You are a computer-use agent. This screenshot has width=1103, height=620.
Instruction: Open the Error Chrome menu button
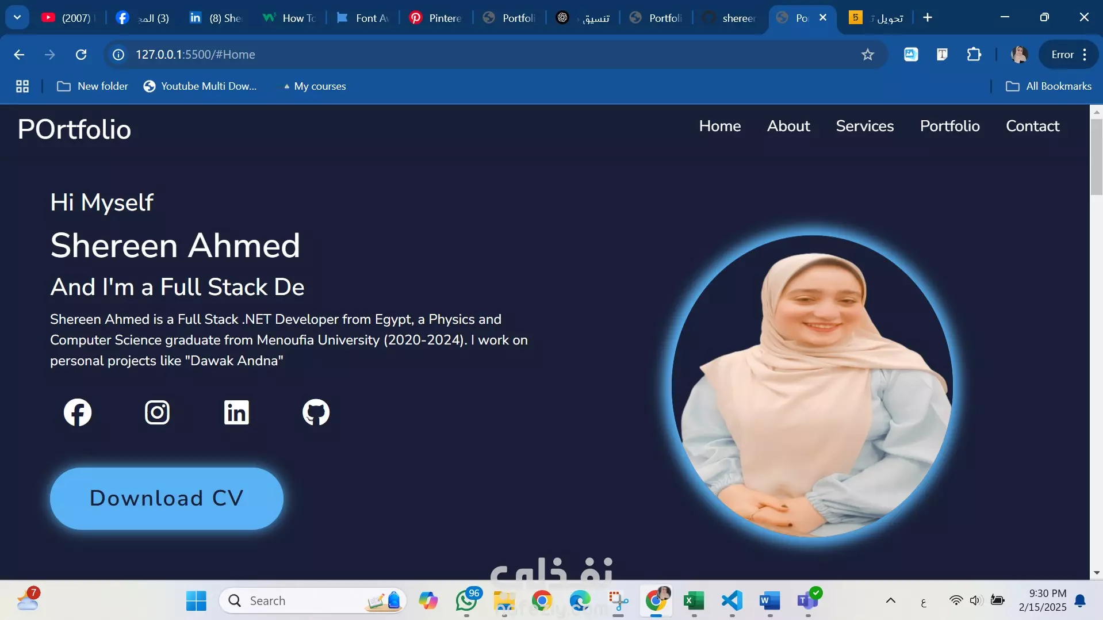(x=1069, y=55)
